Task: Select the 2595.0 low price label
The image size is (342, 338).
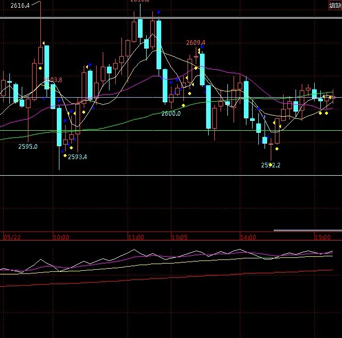Action: pyautogui.click(x=28, y=146)
